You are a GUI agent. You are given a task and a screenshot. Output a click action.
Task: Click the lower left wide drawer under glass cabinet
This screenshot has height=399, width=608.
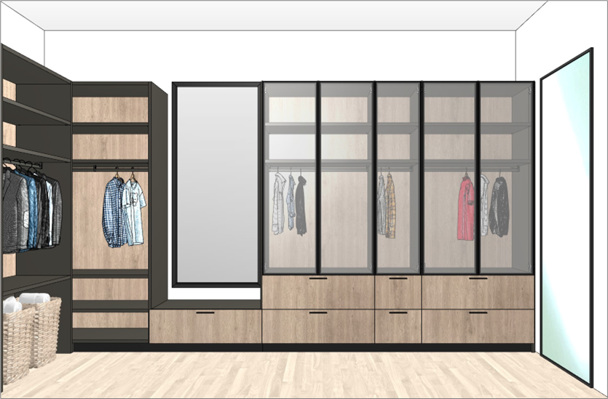317,326
